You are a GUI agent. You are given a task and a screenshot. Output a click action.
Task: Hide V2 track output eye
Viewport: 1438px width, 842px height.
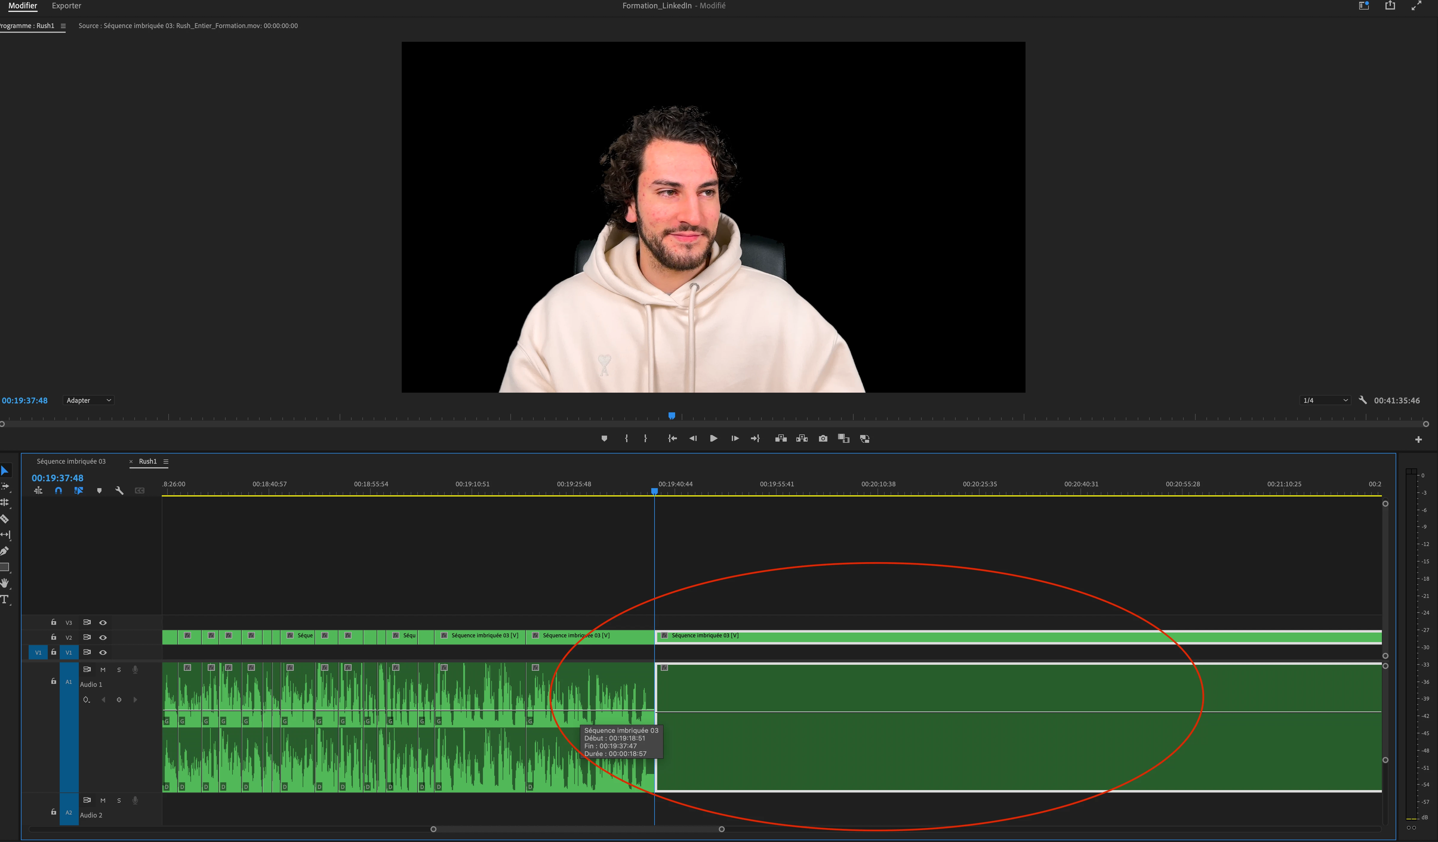[103, 638]
